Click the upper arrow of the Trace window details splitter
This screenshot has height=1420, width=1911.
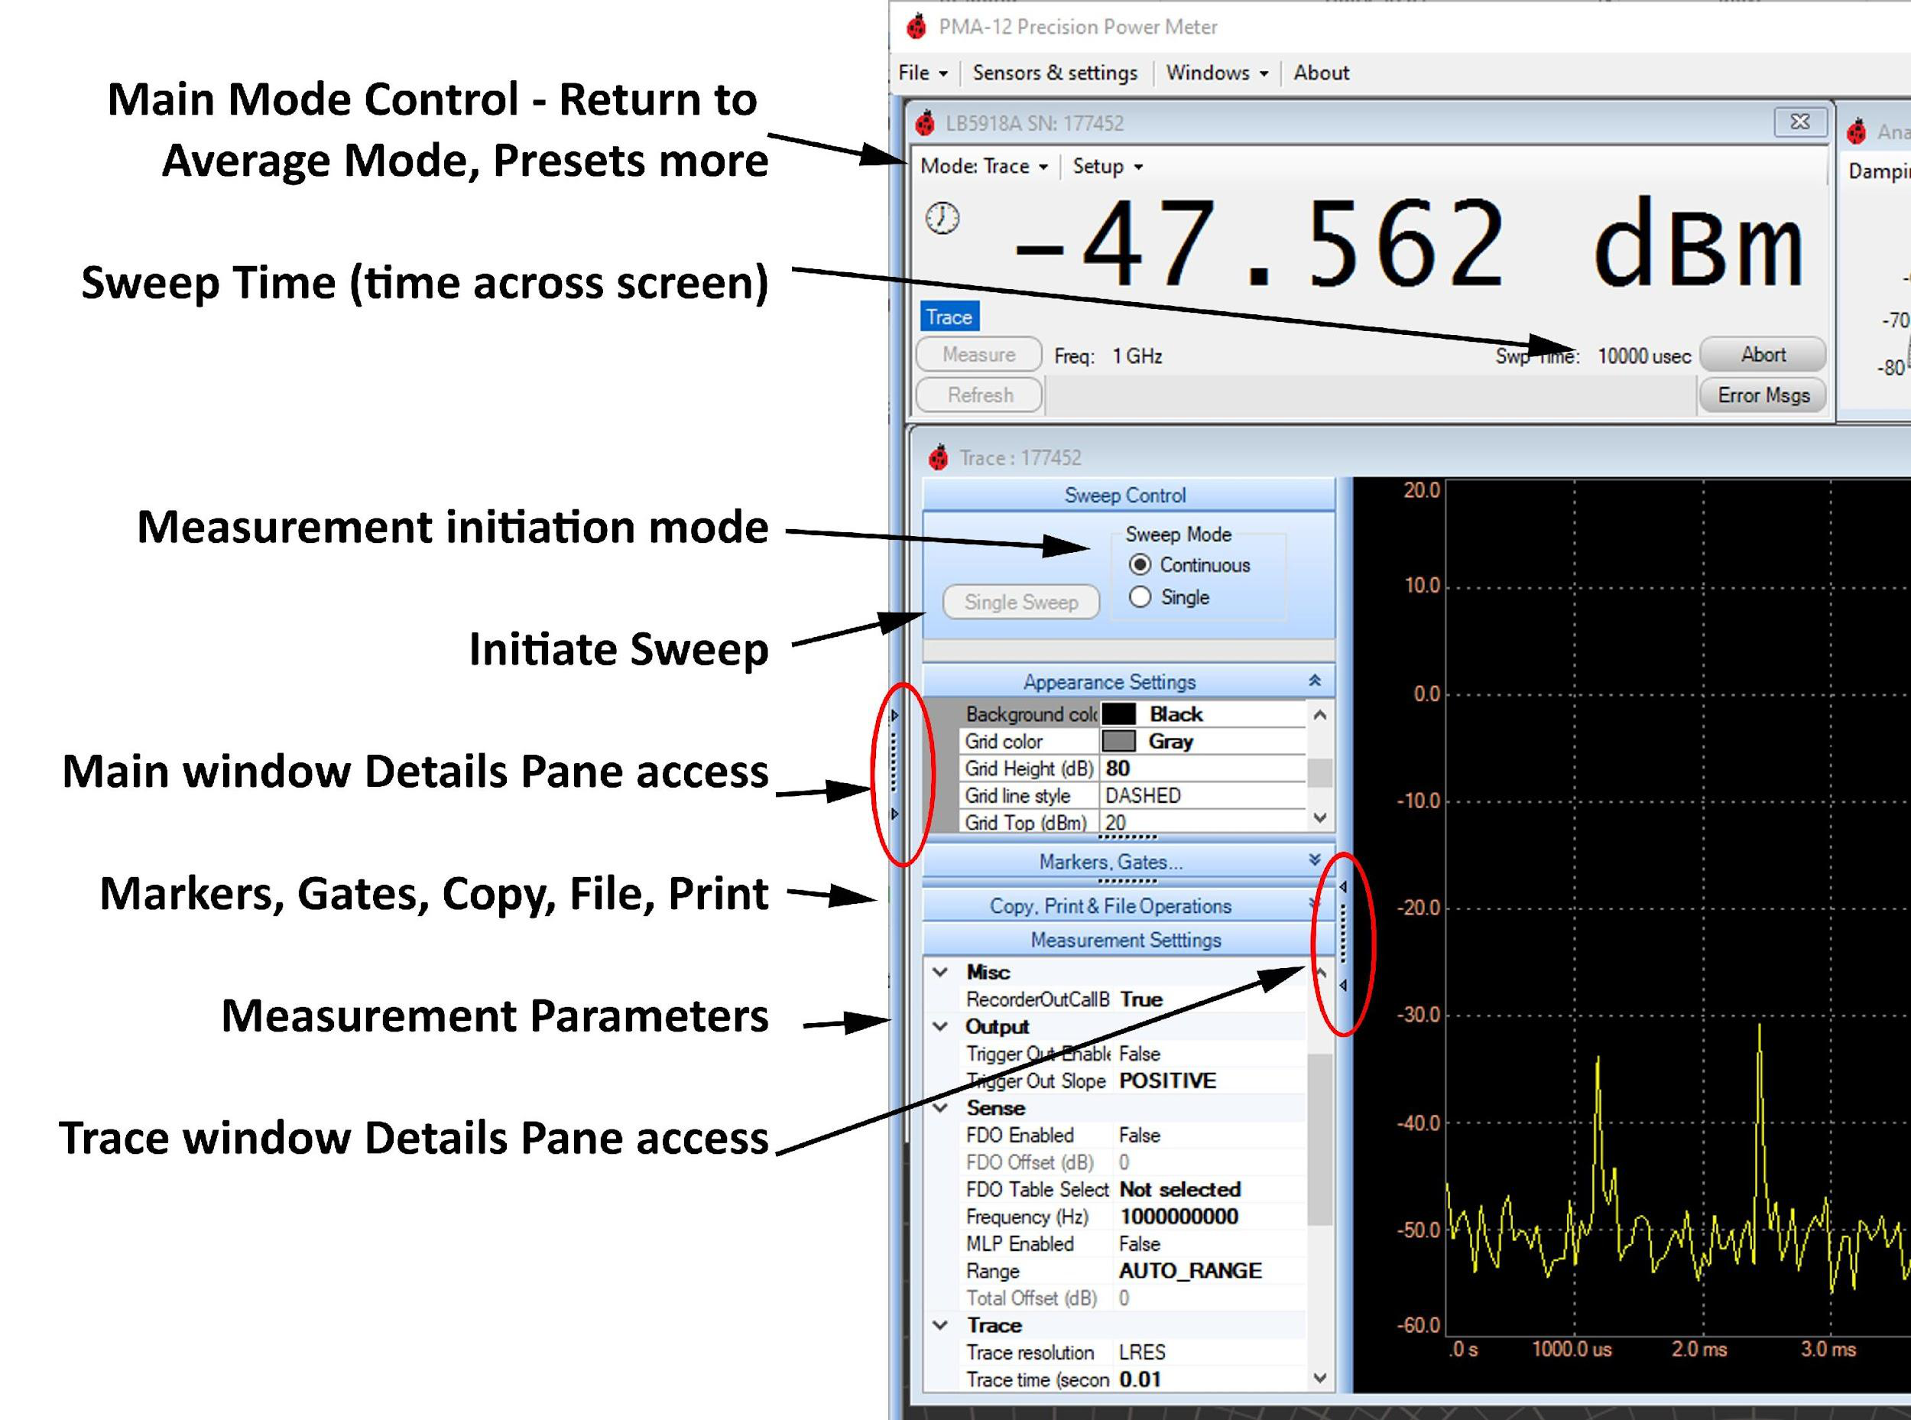click(1343, 887)
